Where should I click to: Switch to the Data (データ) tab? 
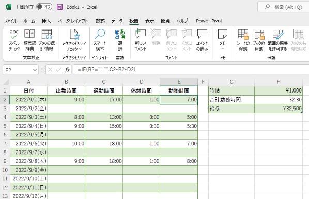point(117,21)
